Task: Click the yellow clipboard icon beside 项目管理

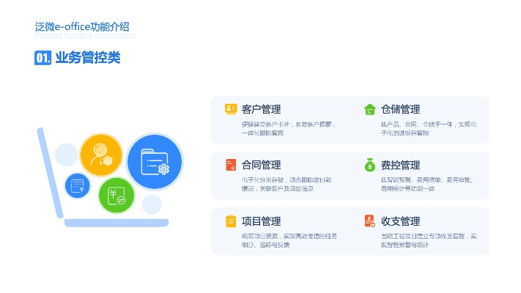Action: pyautogui.click(x=231, y=221)
